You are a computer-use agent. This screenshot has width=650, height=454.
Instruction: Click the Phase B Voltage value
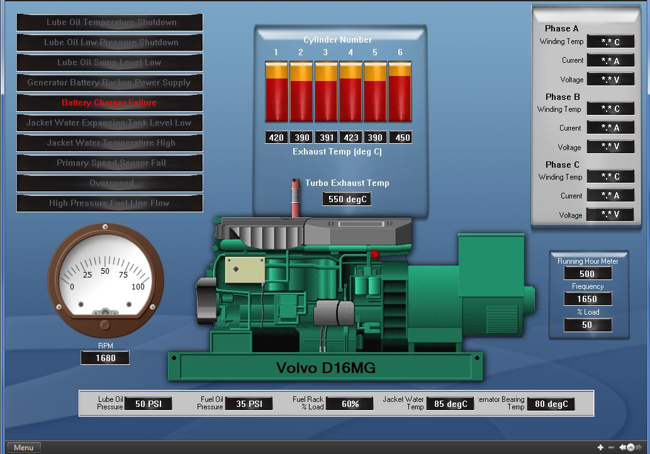(x=610, y=147)
